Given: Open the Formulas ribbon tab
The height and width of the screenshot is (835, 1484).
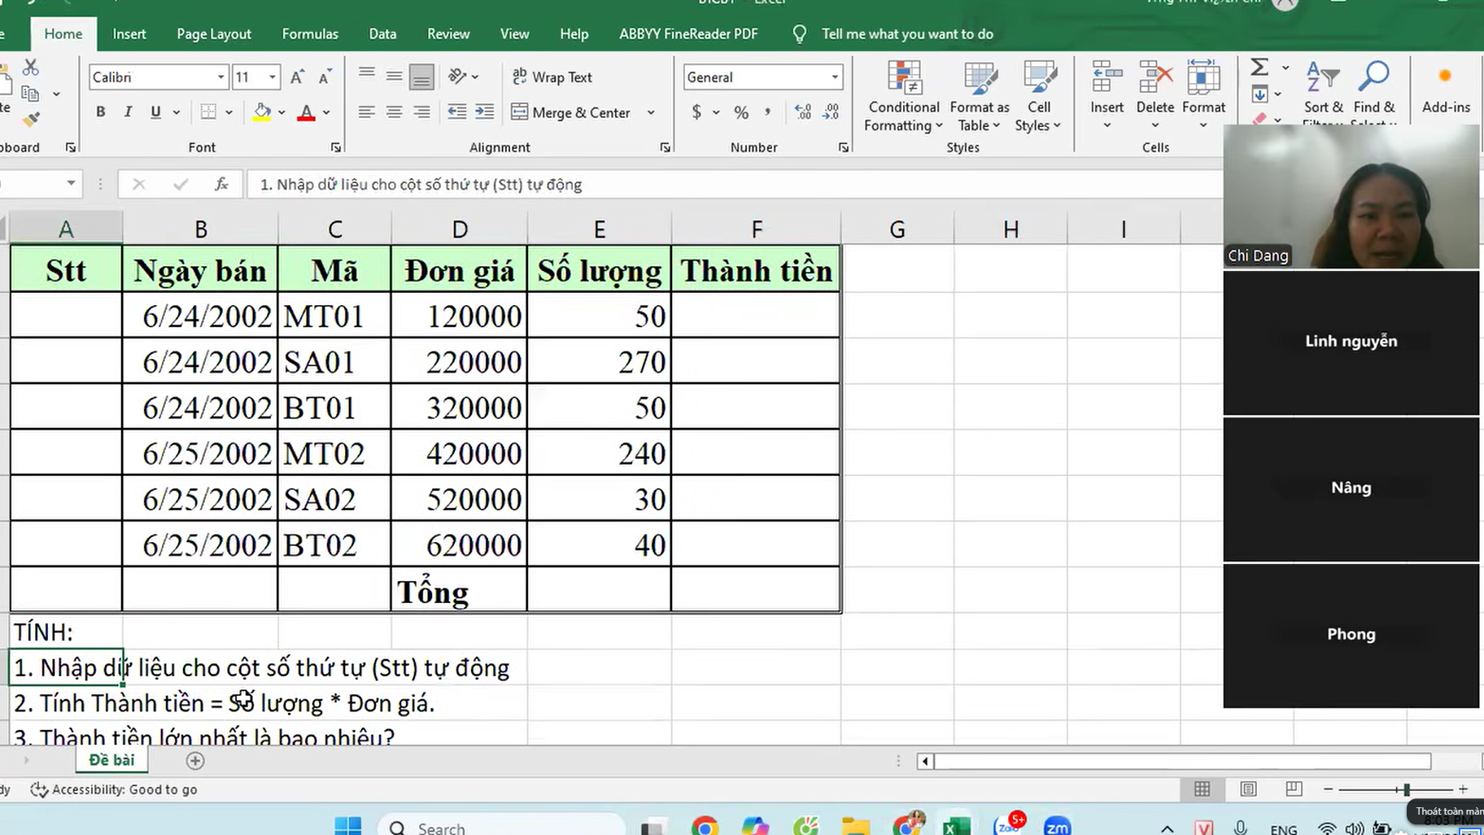Looking at the screenshot, I should [310, 34].
